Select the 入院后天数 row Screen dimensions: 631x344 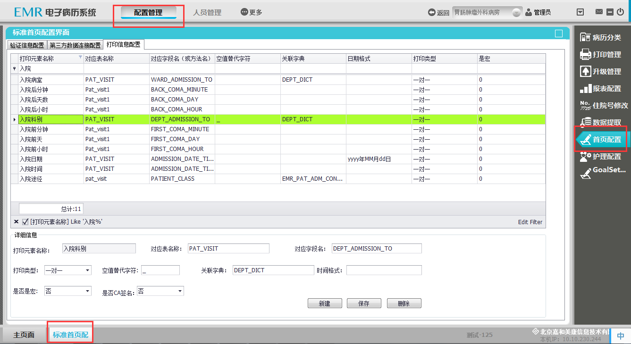coord(278,100)
